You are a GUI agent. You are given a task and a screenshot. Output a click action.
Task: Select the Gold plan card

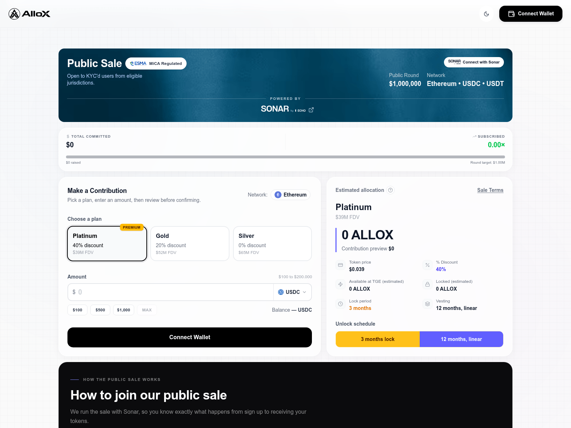tap(190, 244)
